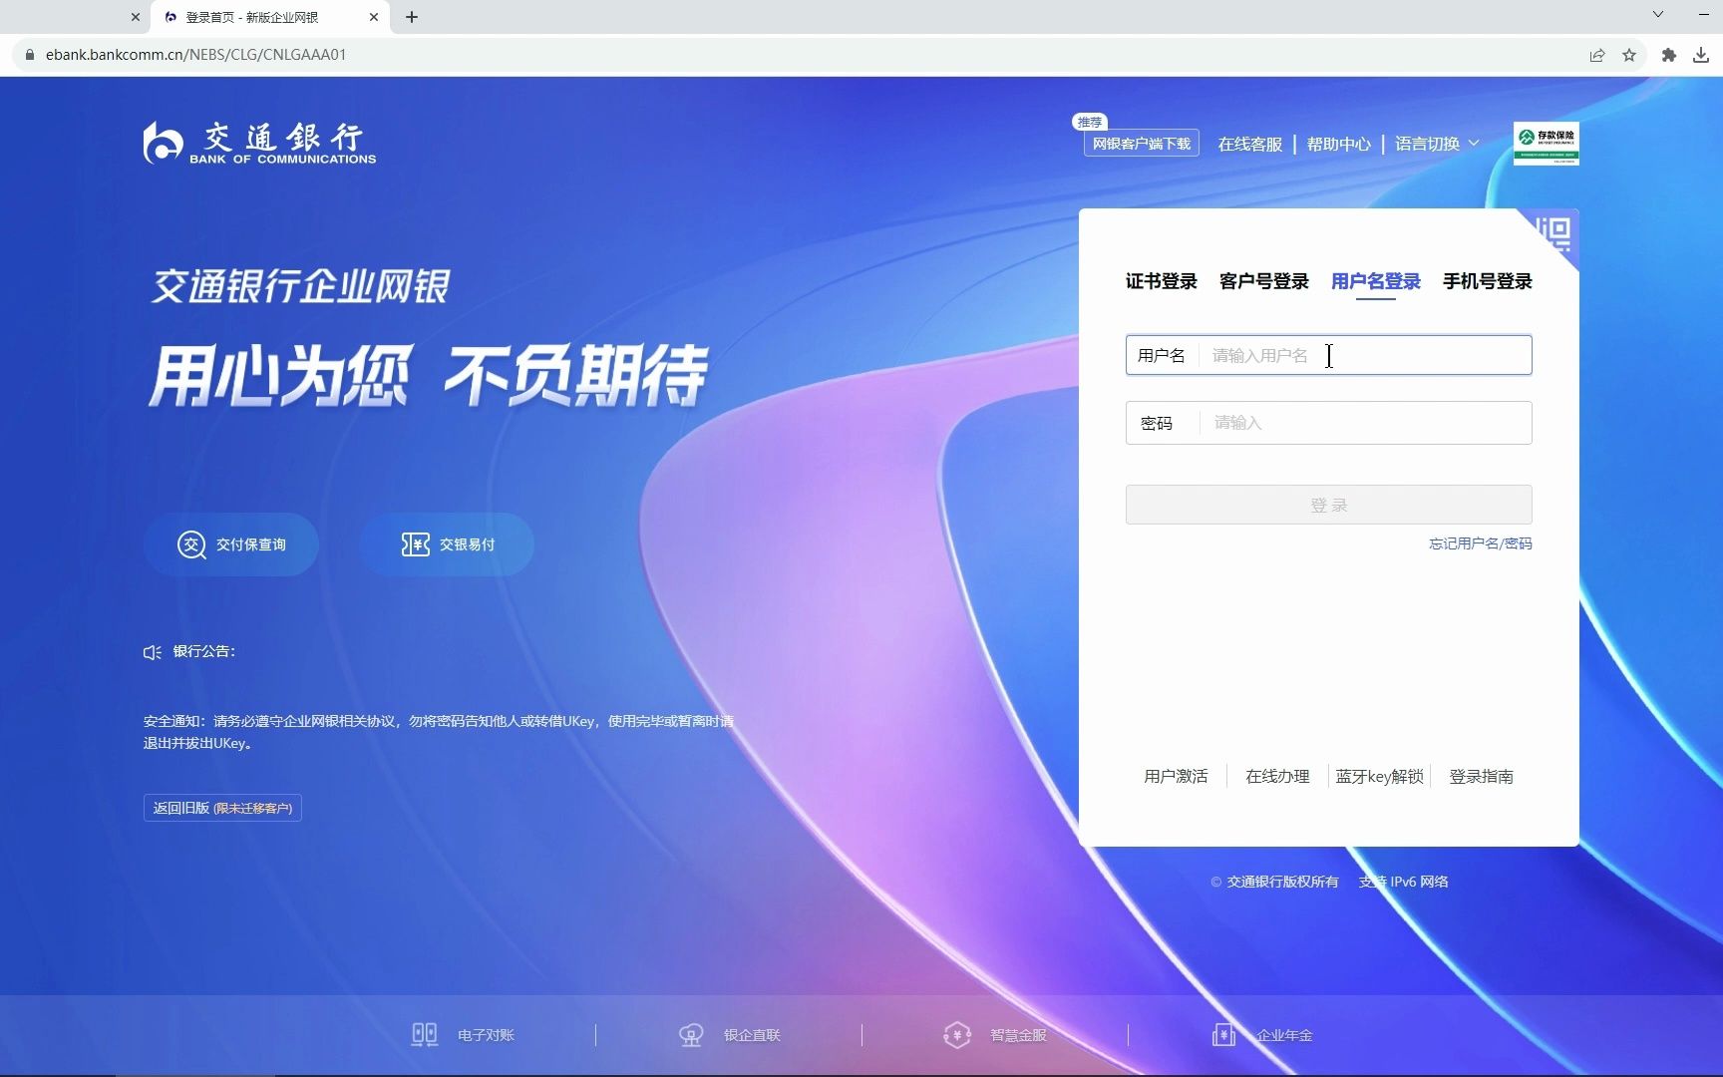Open 忘记用户名/密码 link
The height and width of the screenshot is (1077, 1723).
[1480, 543]
